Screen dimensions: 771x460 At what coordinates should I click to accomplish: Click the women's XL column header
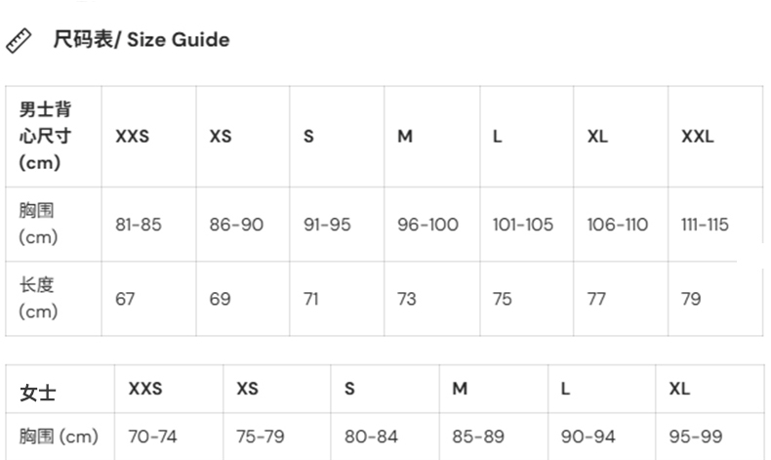[679, 389]
